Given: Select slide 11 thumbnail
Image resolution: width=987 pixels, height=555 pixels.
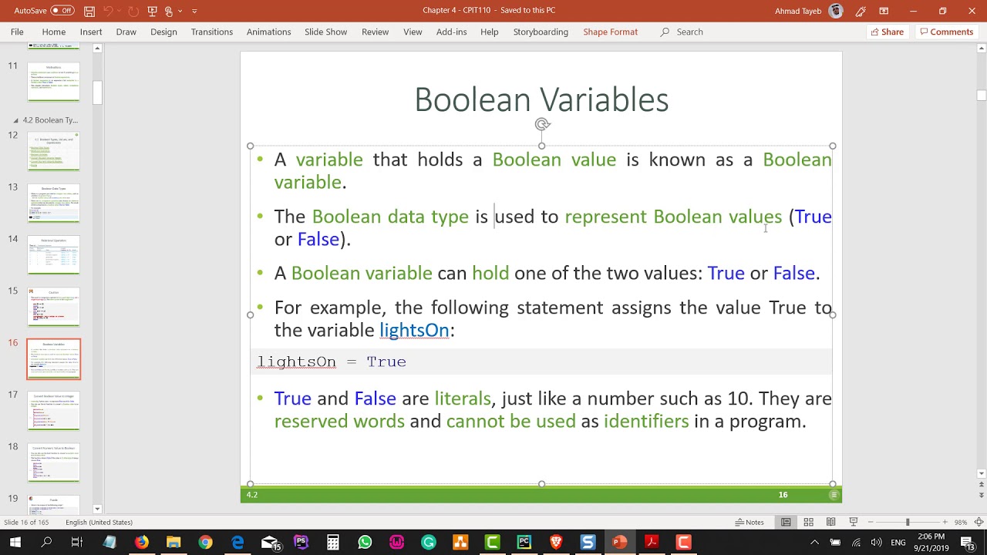Looking at the screenshot, I should [x=53, y=82].
